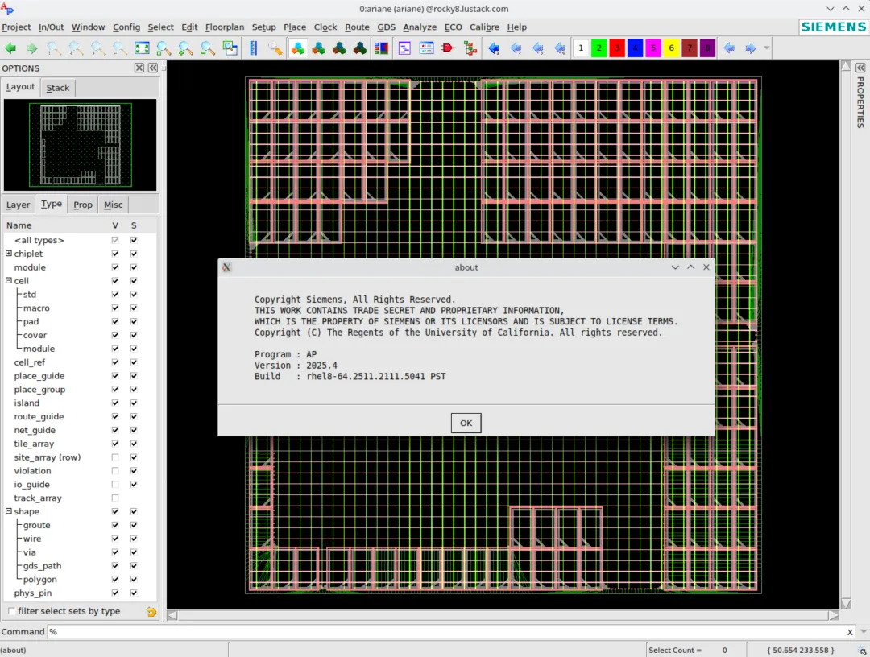The width and height of the screenshot is (870, 657).
Task: Collapse Options panel with double-chevron
Action: (153, 68)
